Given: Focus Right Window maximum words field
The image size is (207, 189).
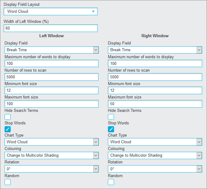Looking at the screenshot, I should [155, 63].
